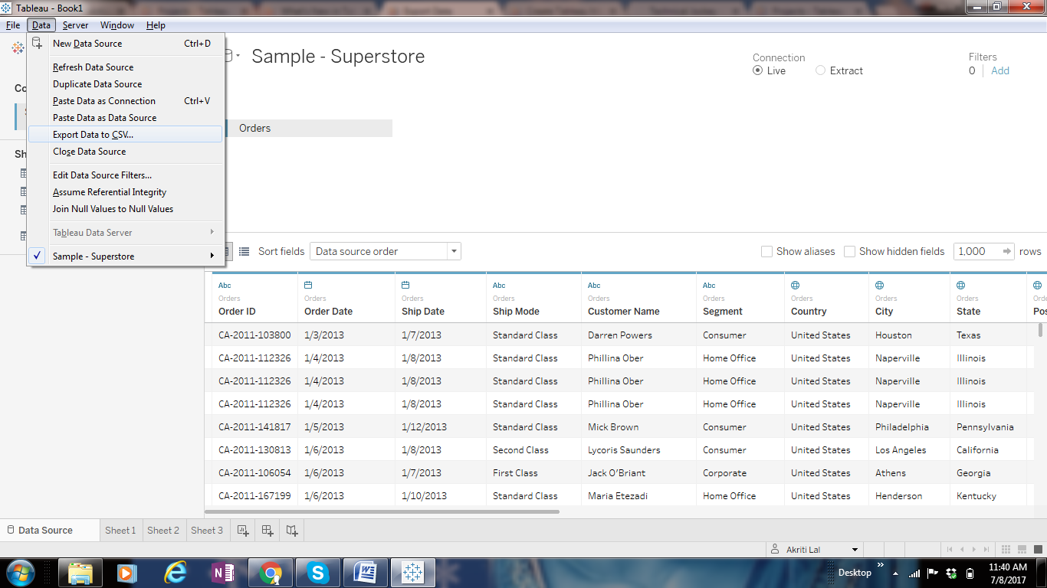This screenshot has width=1047, height=588.
Task: Click the taskbar clock showing 11:40 AM
Action: click(x=1008, y=573)
